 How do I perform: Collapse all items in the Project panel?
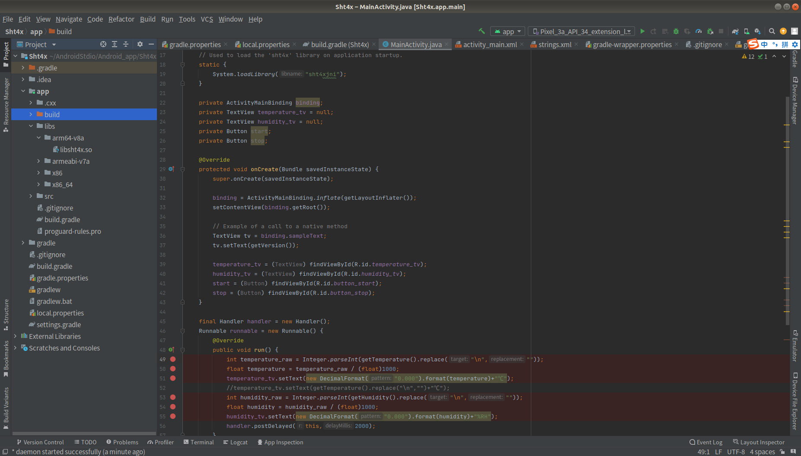click(126, 45)
